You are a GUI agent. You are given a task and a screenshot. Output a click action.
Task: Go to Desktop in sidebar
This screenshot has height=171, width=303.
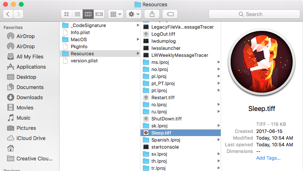(x=22, y=77)
